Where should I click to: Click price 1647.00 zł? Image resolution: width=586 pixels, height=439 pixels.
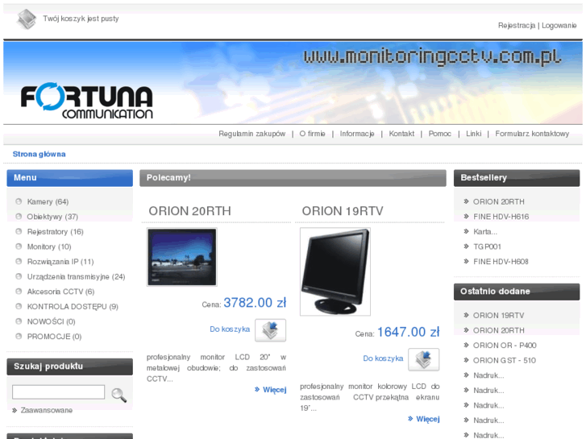(408, 332)
